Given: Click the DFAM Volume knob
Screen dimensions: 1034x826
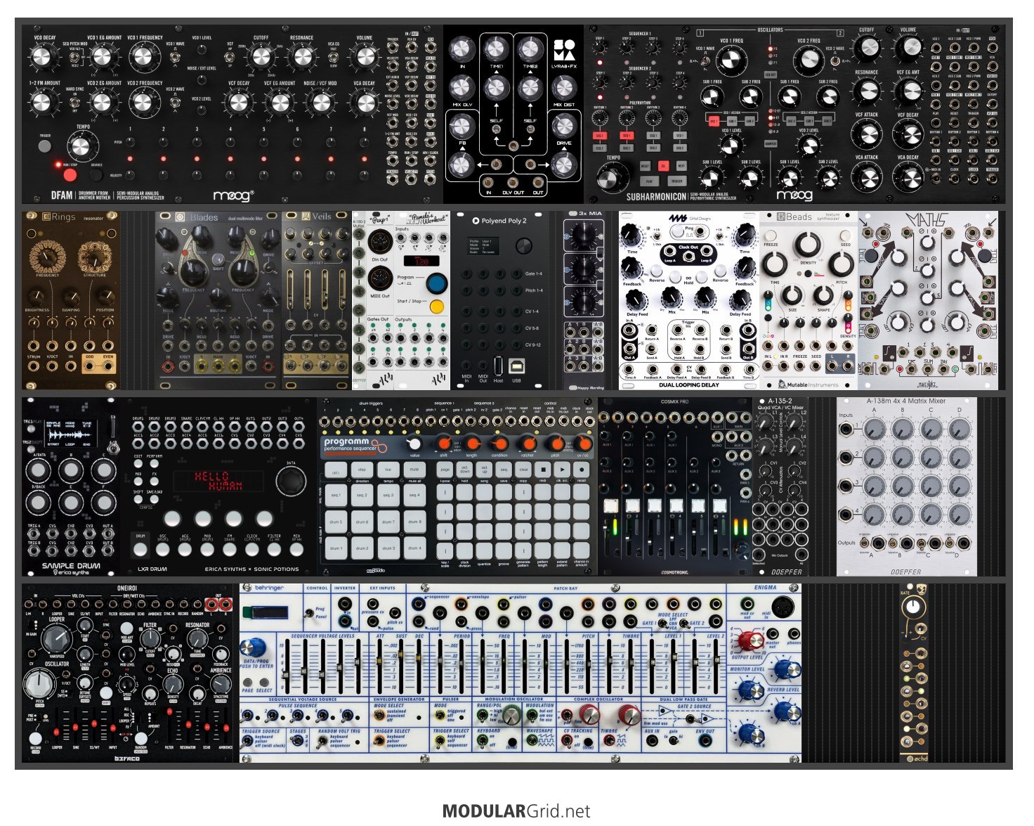Looking at the screenshot, I should click(x=365, y=57).
